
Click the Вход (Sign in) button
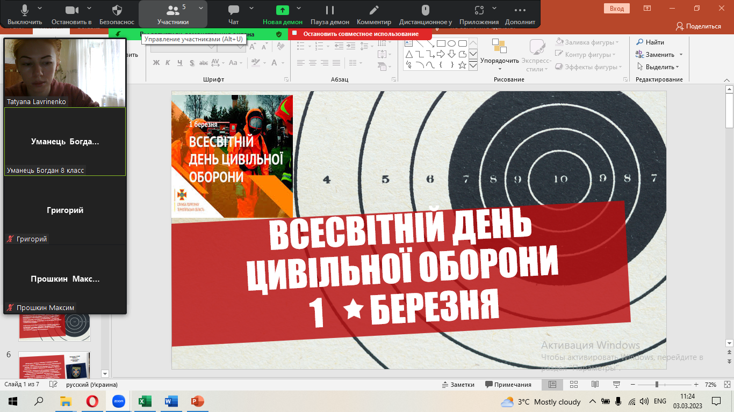(617, 8)
